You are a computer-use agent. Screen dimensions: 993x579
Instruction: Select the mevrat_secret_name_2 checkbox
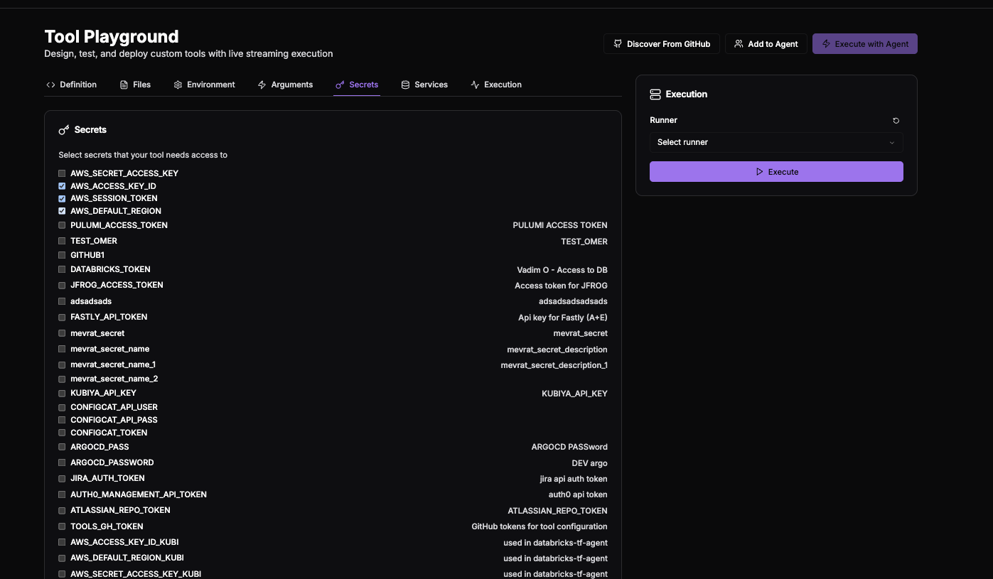click(62, 379)
